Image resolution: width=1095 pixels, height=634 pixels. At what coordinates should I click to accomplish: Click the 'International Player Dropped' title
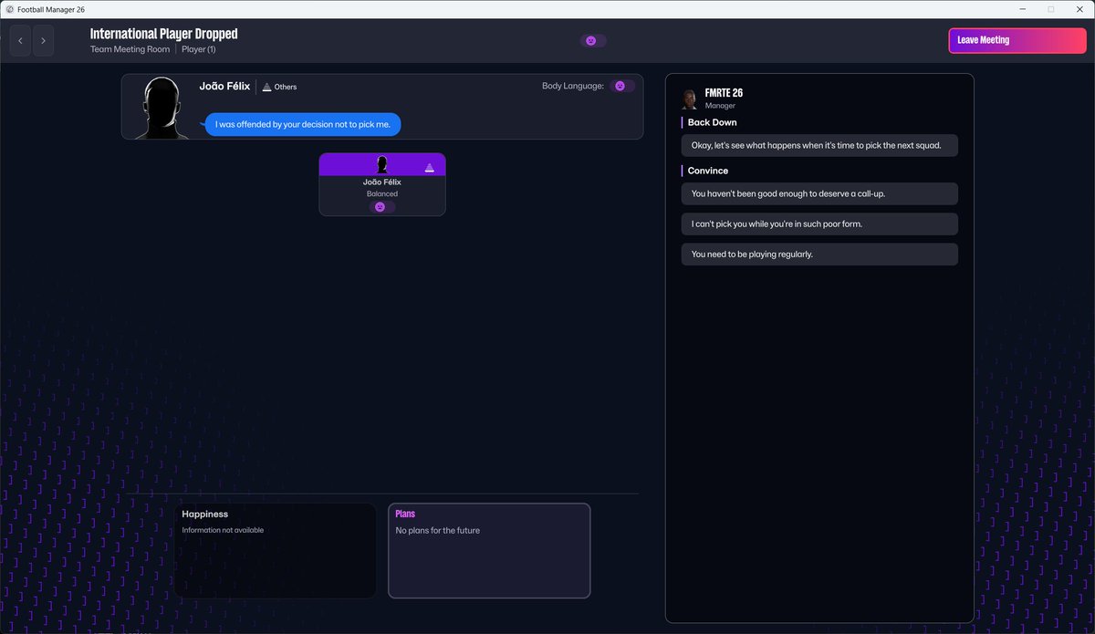click(163, 34)
